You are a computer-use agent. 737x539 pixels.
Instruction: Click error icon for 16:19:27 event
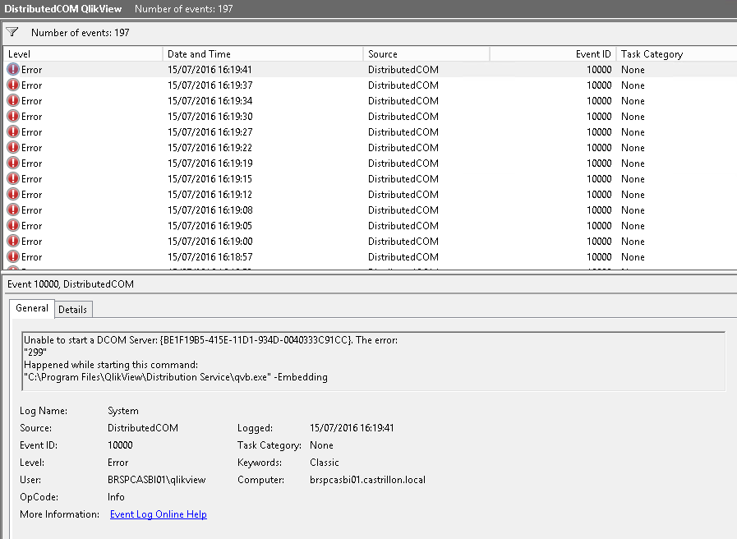pos(13,131)
